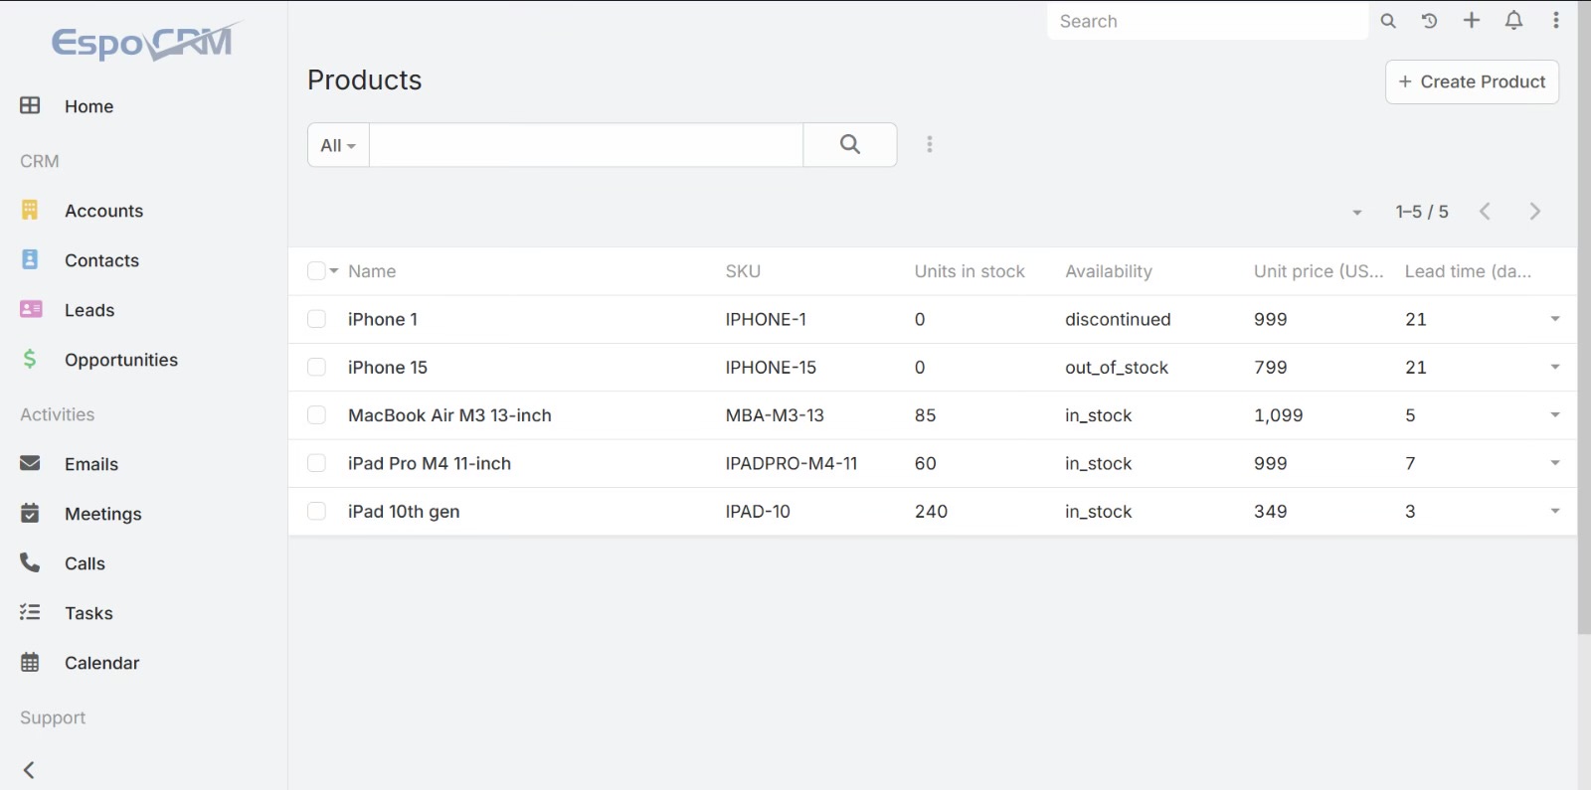
Task: Open the iPad Pro M4 11-inch product link
Action: click(430, 463)
